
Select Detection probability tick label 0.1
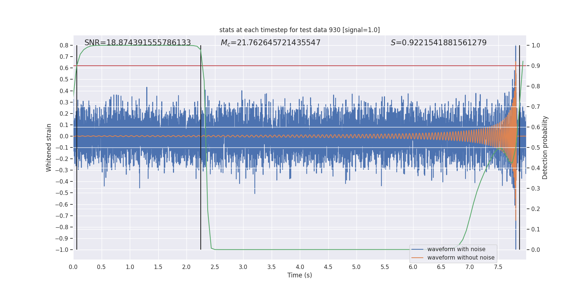[536, 230]
